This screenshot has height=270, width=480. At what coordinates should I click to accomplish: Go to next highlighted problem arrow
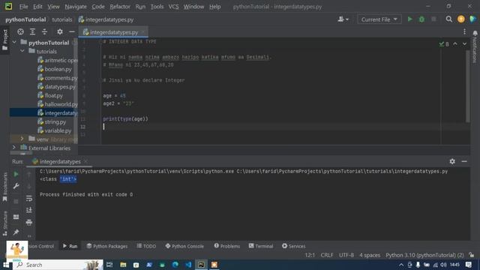464,44
